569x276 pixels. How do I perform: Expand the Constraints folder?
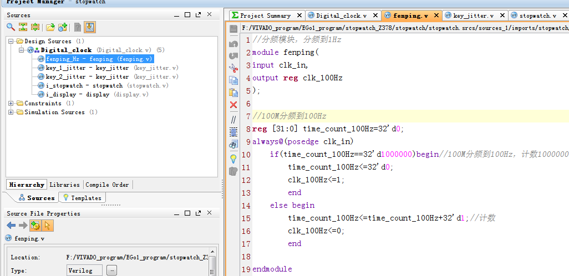[x=12, y=103]
